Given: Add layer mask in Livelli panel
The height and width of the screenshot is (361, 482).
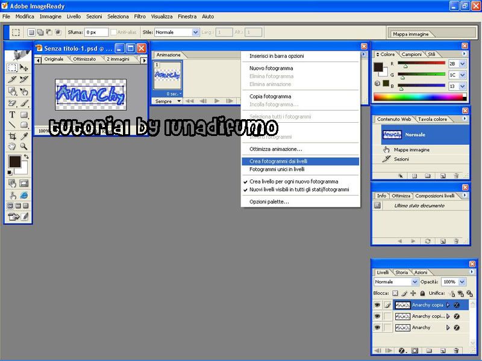Looking at the screenshot, I should point(415,350).
